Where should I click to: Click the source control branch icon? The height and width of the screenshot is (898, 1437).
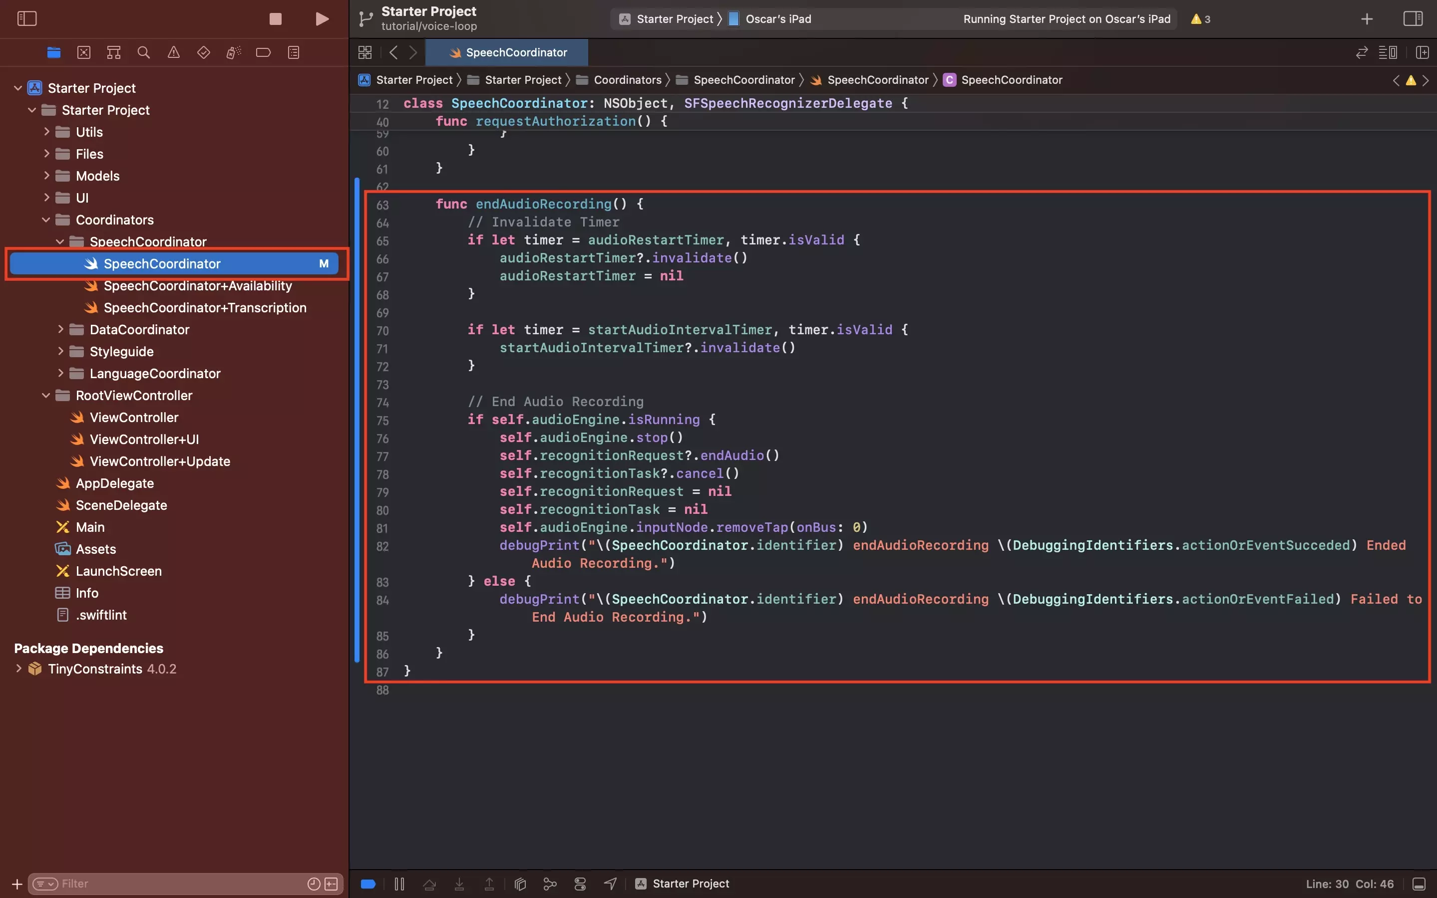point(365,19)
